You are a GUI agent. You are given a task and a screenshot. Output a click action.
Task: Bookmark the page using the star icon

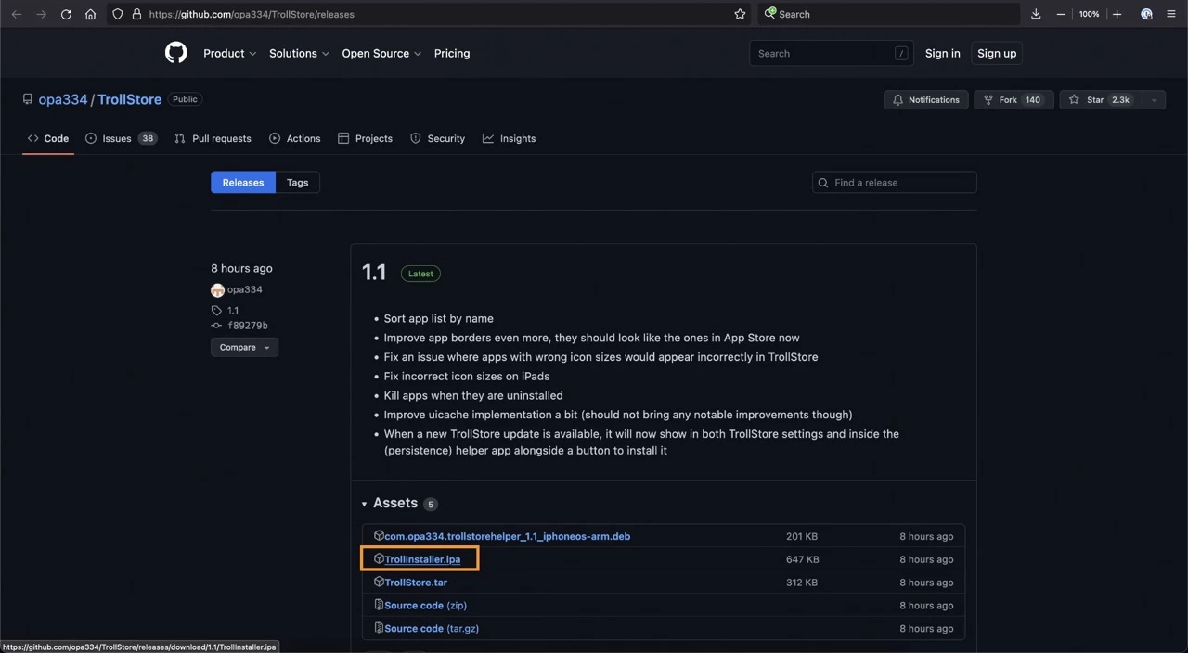tap(740, 14)
